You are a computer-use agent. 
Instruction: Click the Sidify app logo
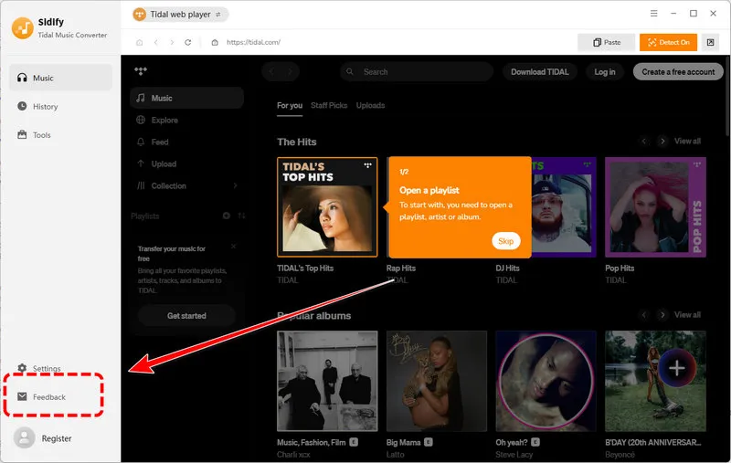tap(22, 28)
